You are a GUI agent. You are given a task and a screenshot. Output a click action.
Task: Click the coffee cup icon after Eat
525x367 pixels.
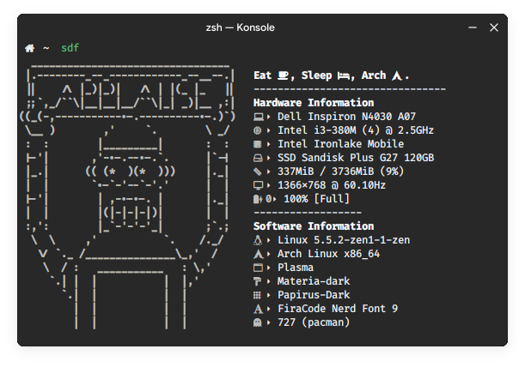[284, 75]
